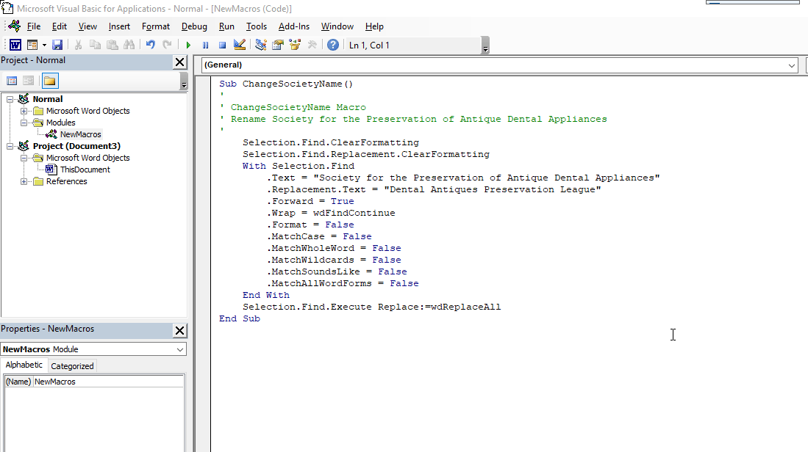The image size is (808, 452).
Task: Open the Properties Window toolbar icon
Action: point(277,44)
